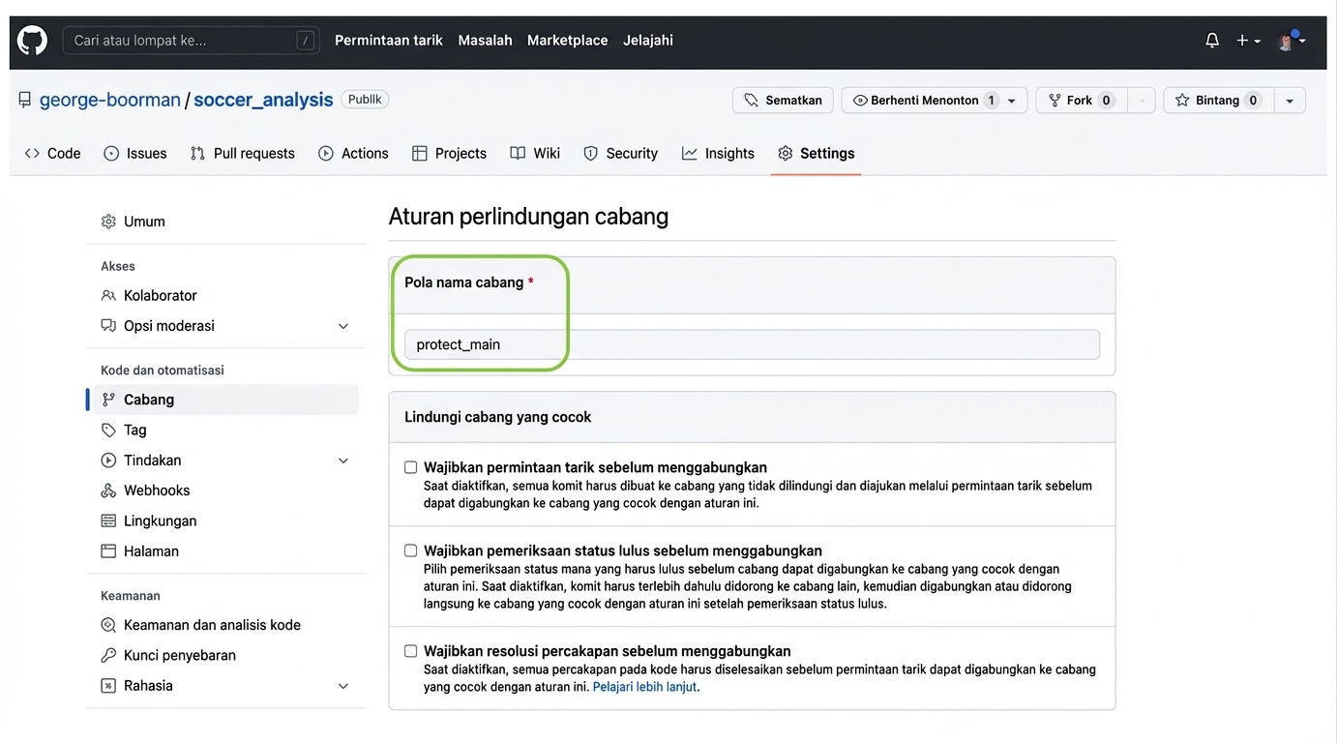1337x743 pixels.
Task: Switch to the Wiki tab
Action: [535, 154]
